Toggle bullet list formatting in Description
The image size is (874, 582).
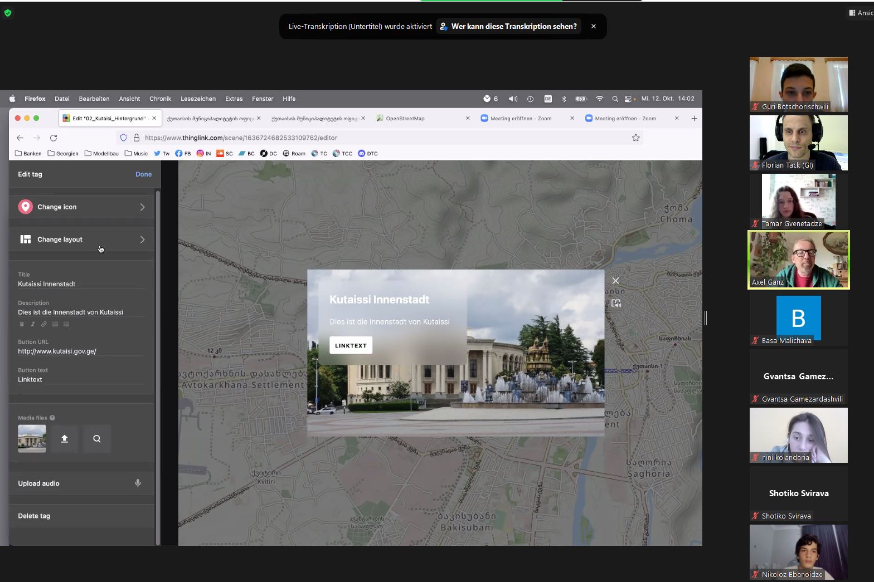click(66, 324)
